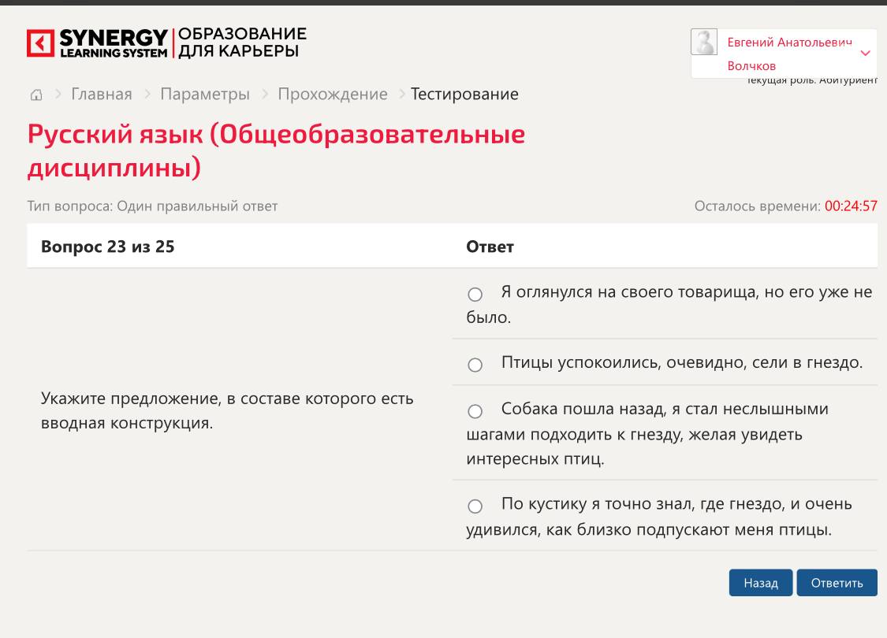This screenshot has width=887, height=638.
Task: Click the 'Вопрос 23 из 25' header
Action: point(107,247)
